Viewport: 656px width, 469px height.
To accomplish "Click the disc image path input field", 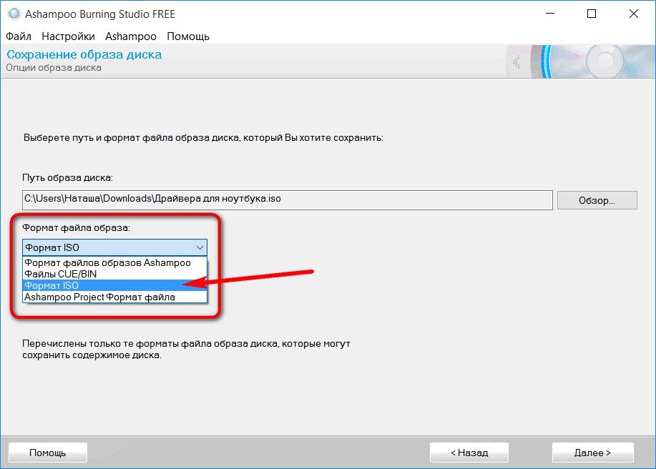I will point(286,199).
